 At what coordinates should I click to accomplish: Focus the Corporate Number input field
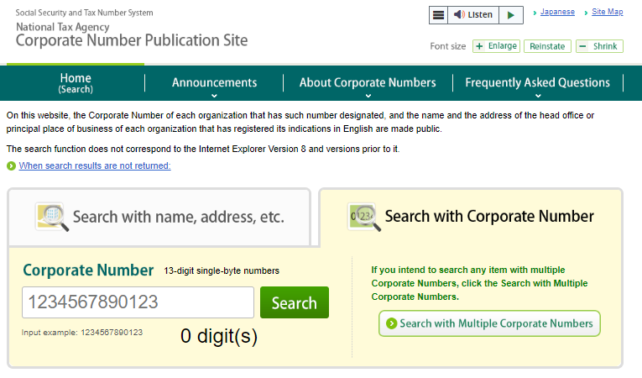pyautogui.click(x=138, y=302)
